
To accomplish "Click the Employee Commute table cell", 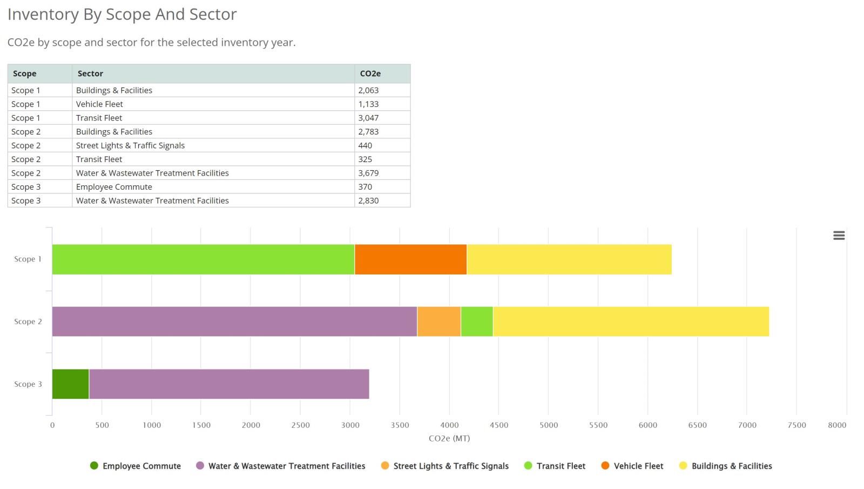I will [213, 186].
